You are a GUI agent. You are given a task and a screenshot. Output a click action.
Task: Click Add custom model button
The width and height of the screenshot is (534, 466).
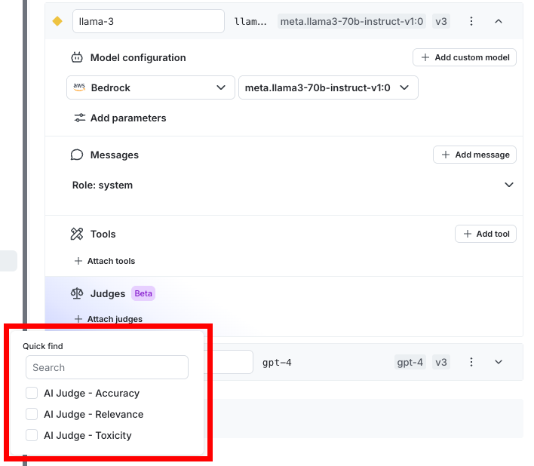coord(465,57)
